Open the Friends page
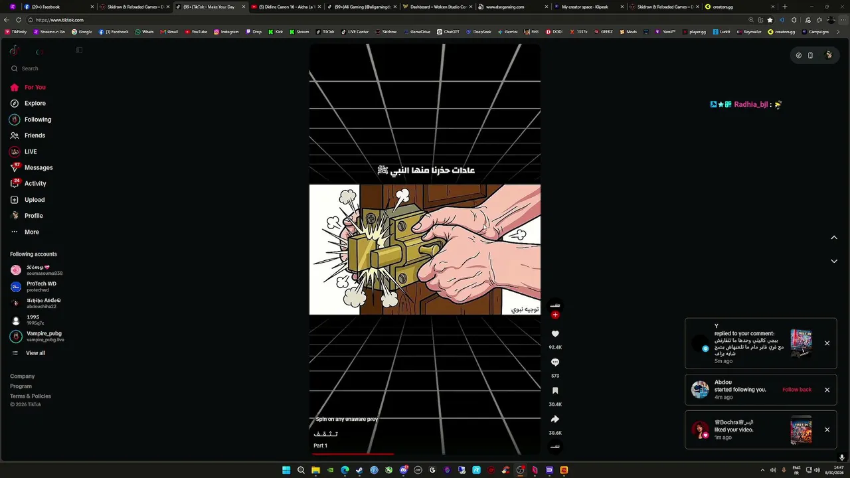Screen dimensions: 850x478 [29, 135]
